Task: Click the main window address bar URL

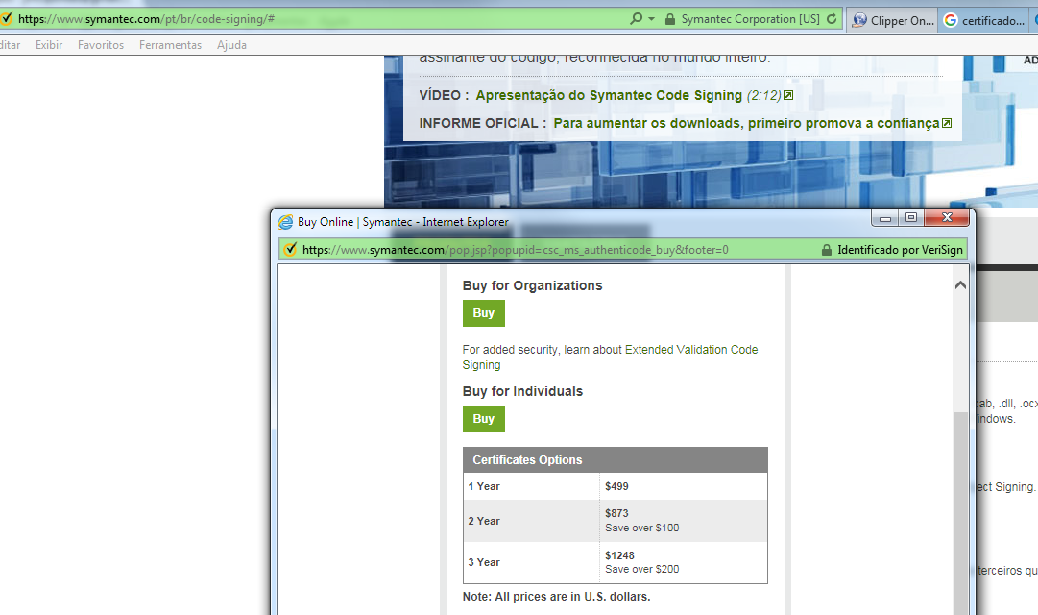Action: [x=146, y=19]
